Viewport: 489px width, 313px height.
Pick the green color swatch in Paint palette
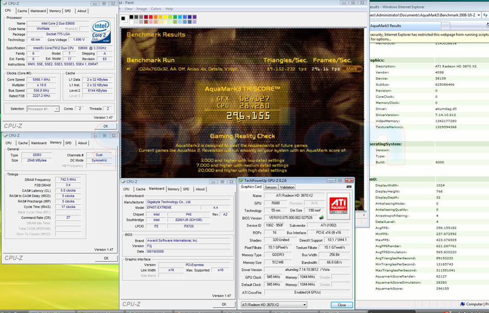point(175,17)
